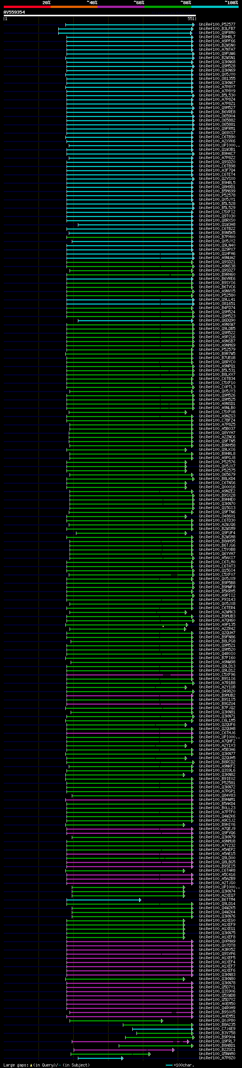Click hit label UniRef100_Q4R0I0
242x1068 pixels.
coord(217,654)
